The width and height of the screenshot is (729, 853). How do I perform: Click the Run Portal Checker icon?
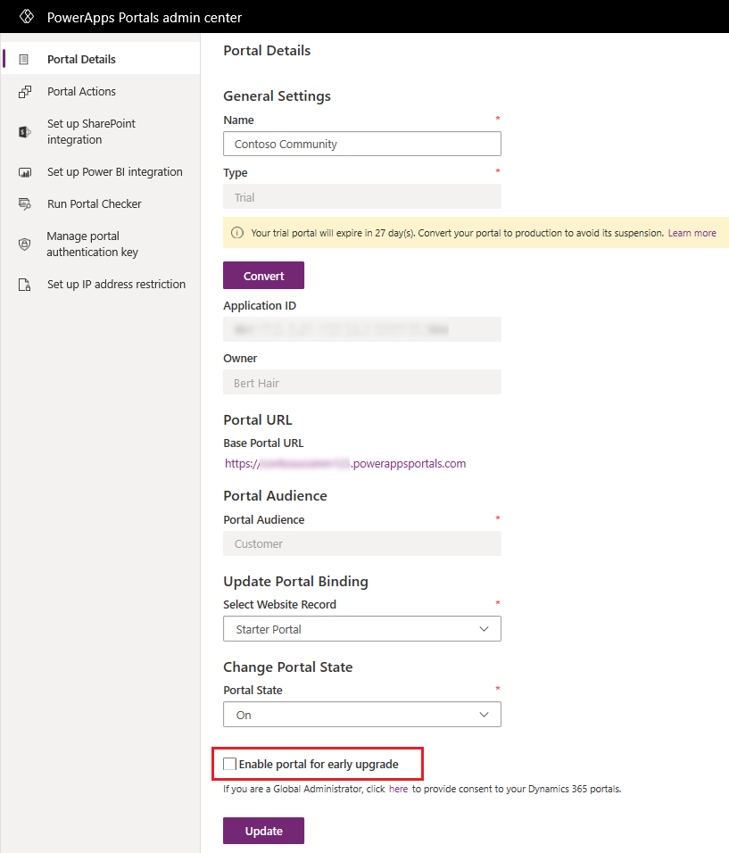[x=25, y=204]
